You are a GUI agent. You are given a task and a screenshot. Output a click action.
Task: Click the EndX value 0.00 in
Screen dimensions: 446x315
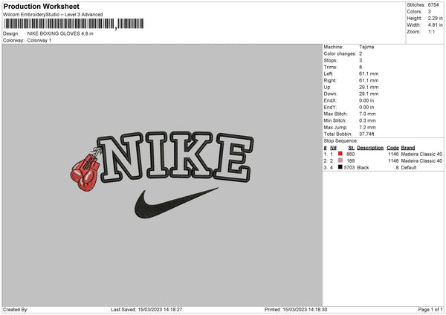coord(366,100)
